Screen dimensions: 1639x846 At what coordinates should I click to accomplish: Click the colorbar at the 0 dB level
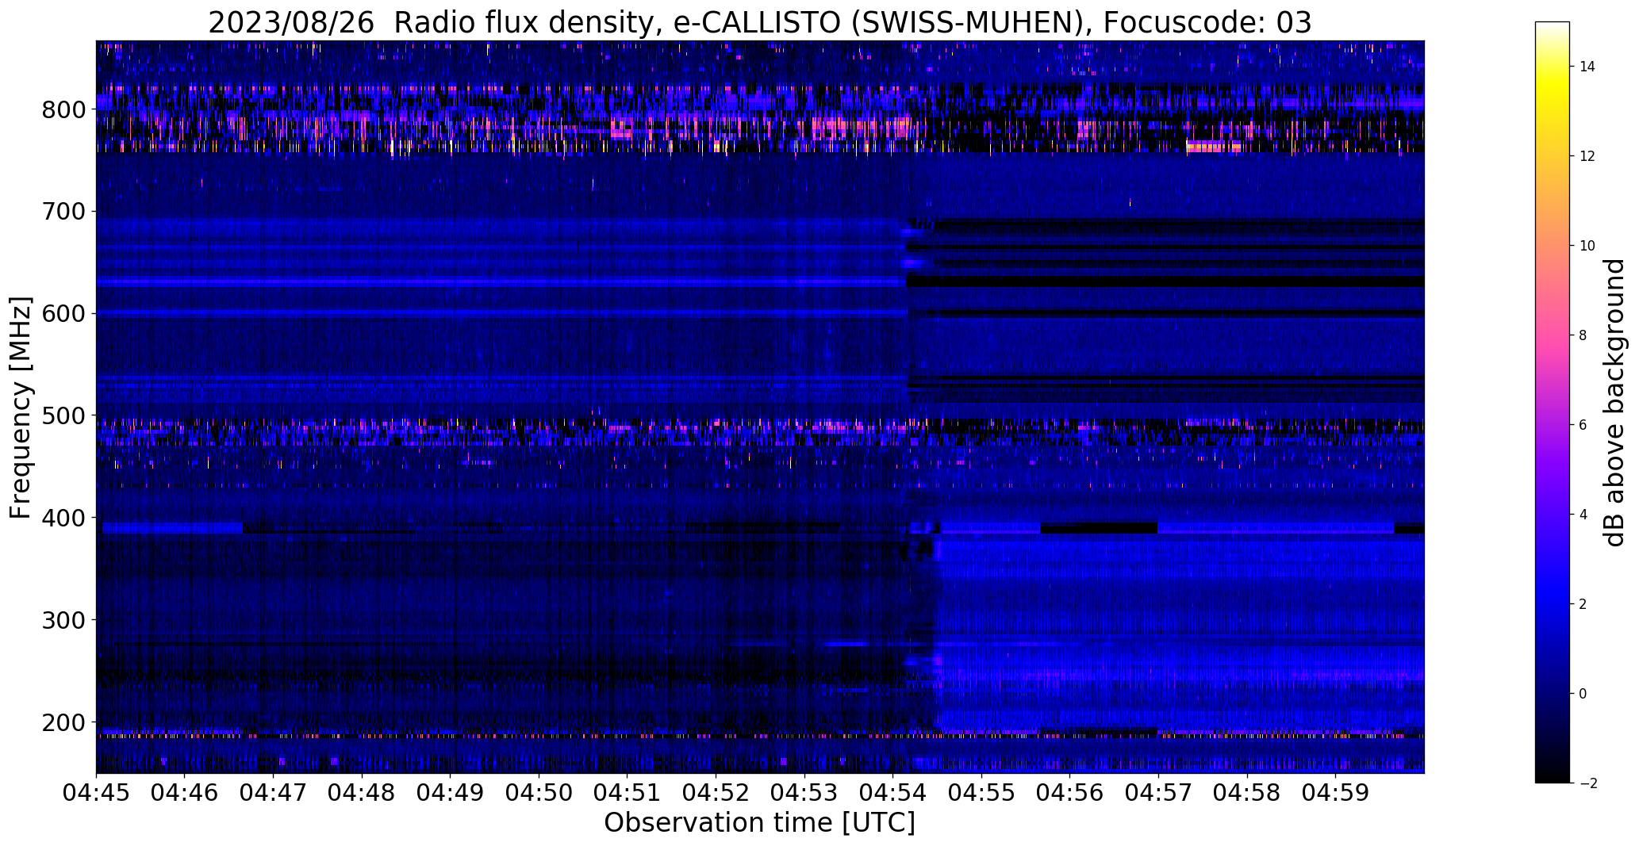pyautogui.click(x=1553, y=694)
